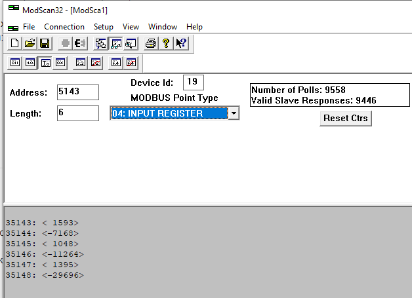Click the Length field showing 6

(x=78, y=113)
